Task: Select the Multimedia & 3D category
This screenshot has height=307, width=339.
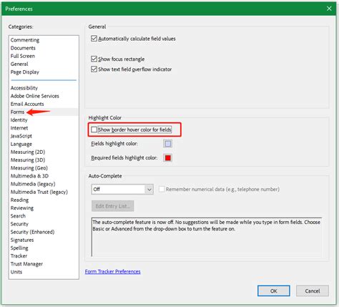Action: click(x=29, y=176)
